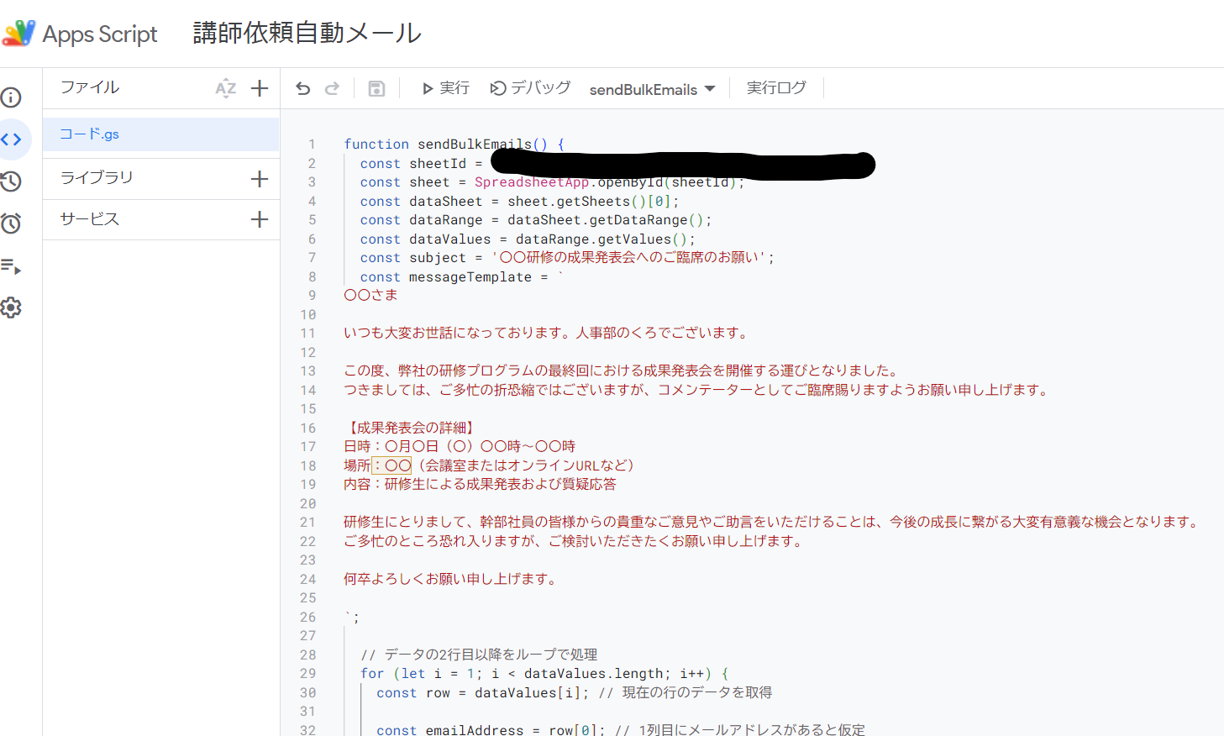Click the const row = dataValues[i] line

coord(574,693)
